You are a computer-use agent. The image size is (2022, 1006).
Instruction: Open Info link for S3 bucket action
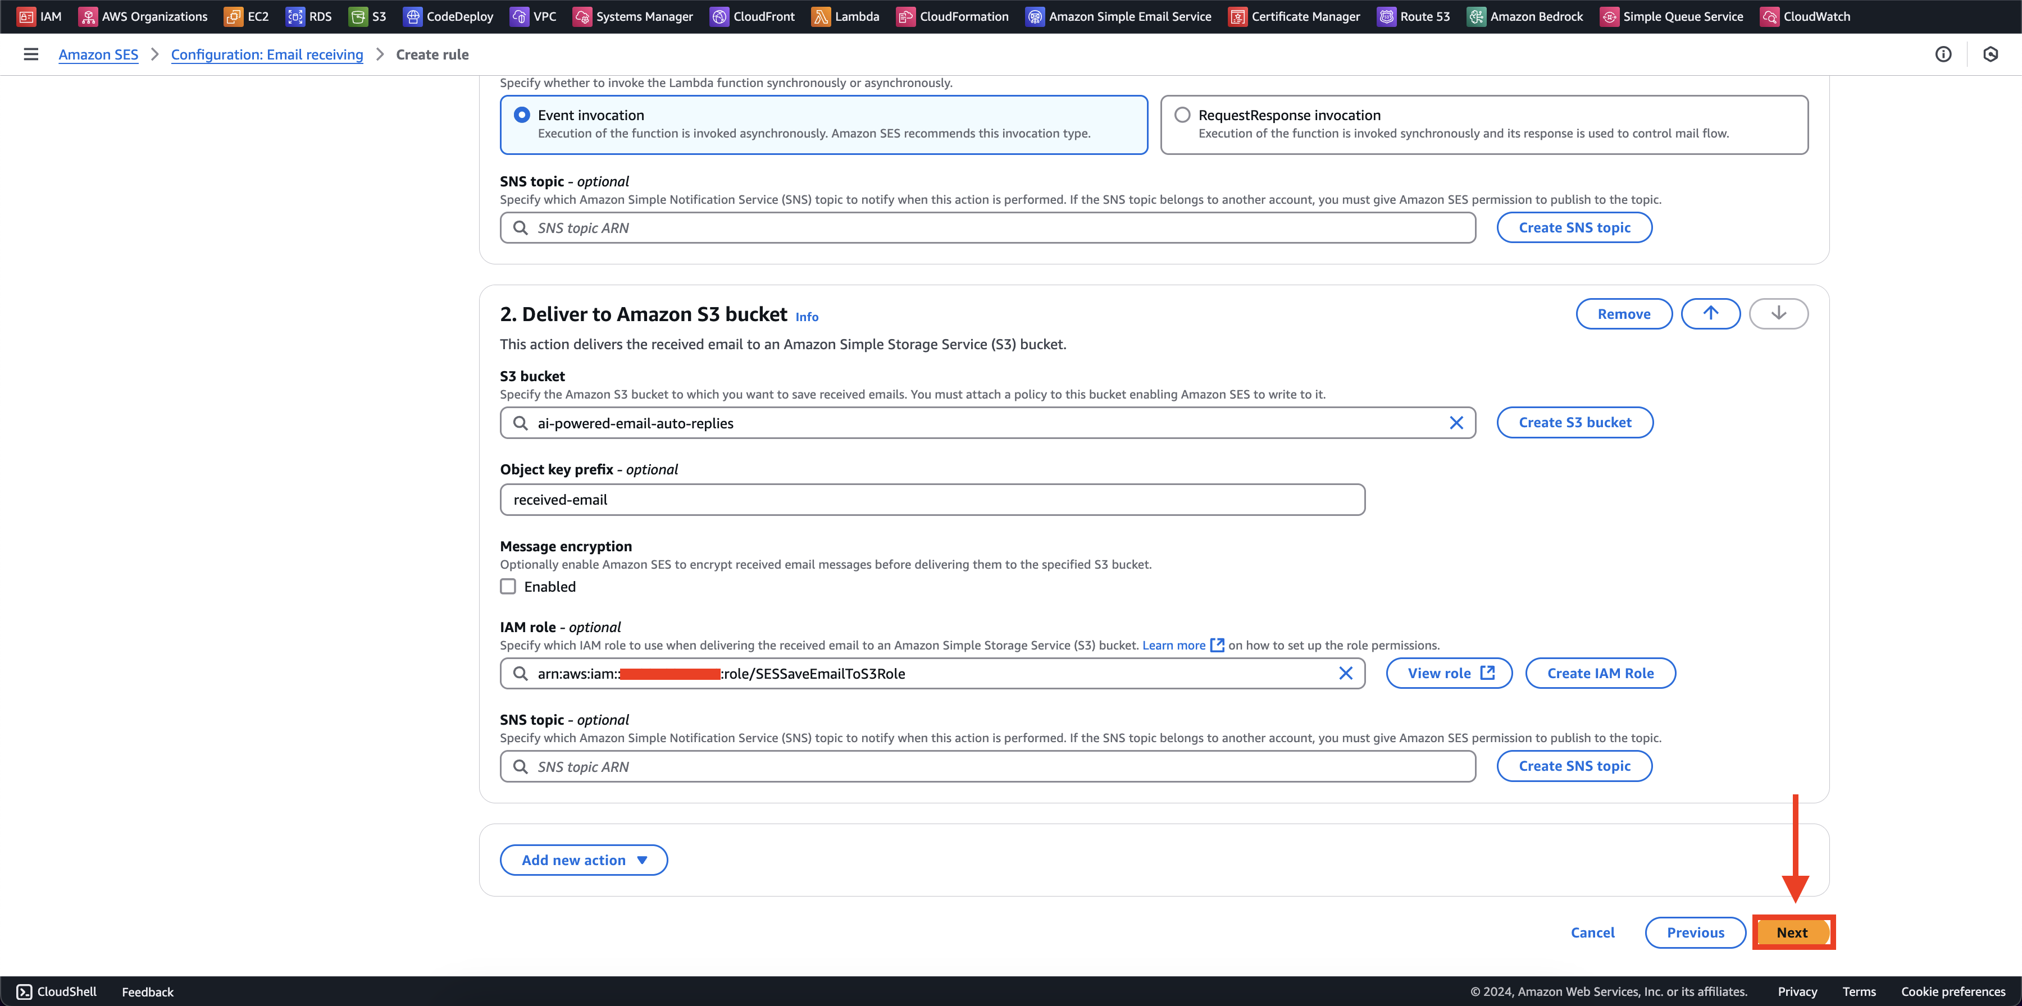(x=807, y=317)
